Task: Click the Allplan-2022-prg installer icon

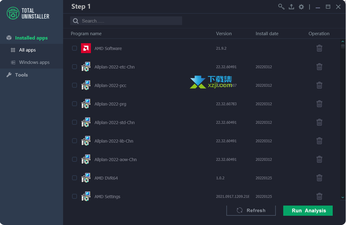Action: 86,104
